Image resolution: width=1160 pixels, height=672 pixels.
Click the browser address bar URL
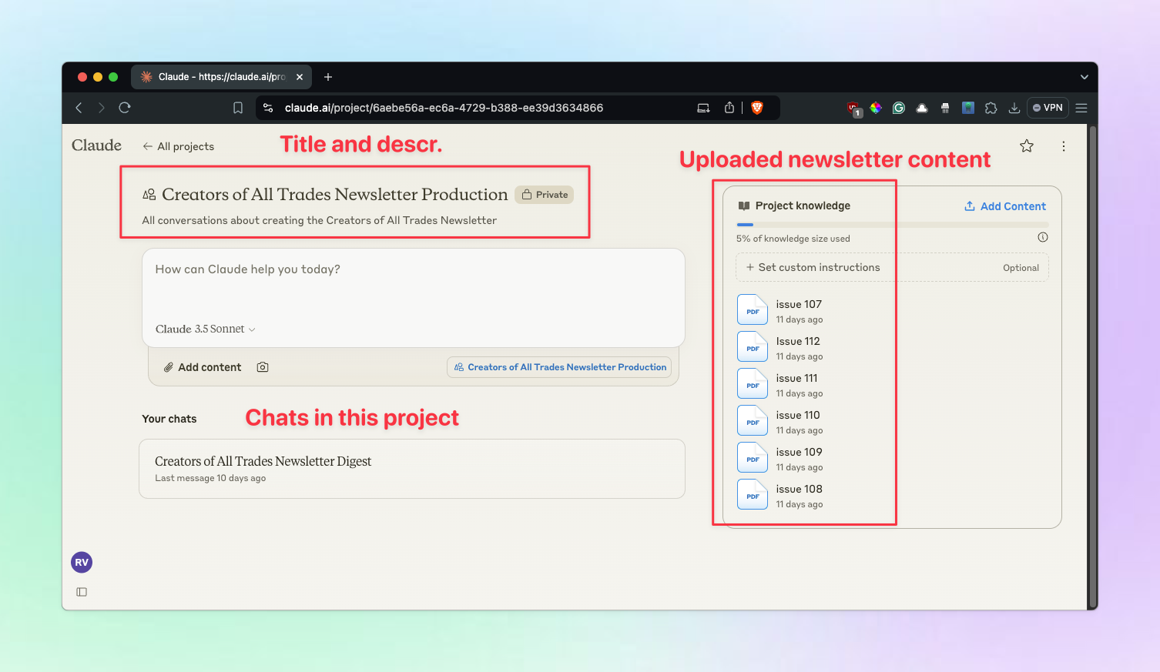pyautogui.click(x=444, y=108)
